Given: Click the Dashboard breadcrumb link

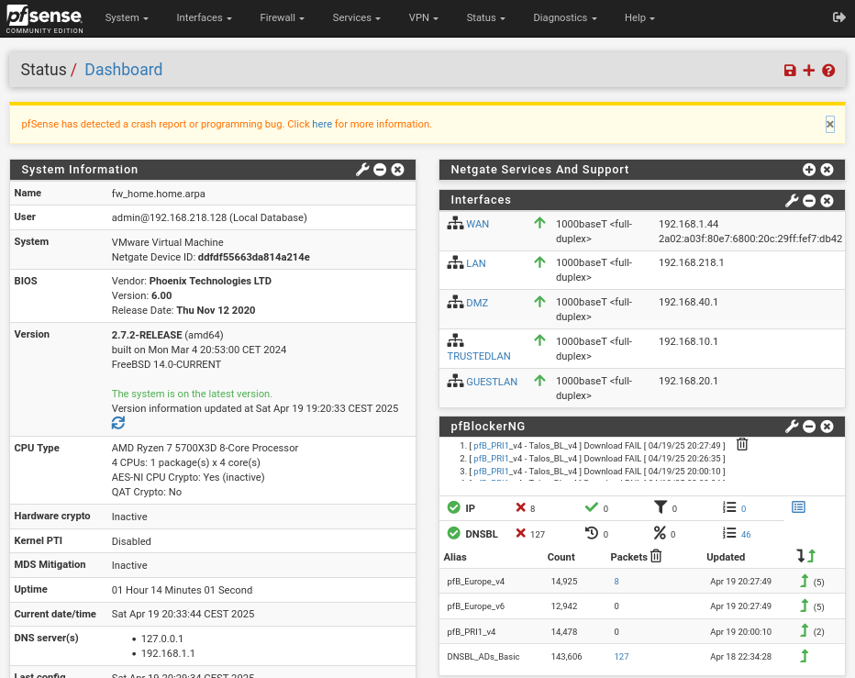Looking at the screenshot, I should coord(123,70).
